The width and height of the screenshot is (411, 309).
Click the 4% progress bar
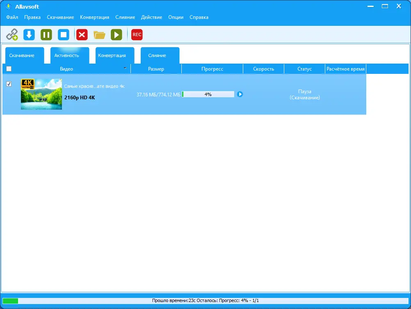(x=208, y=94)
